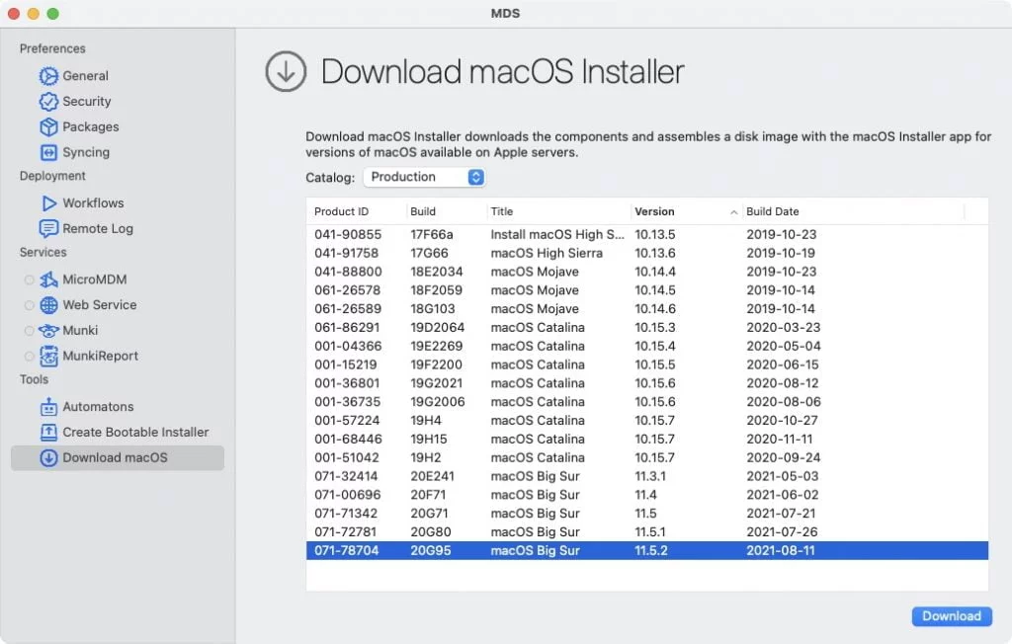Click build 19F2200 cell
The image size is (1012, 644).
[436, 364]
